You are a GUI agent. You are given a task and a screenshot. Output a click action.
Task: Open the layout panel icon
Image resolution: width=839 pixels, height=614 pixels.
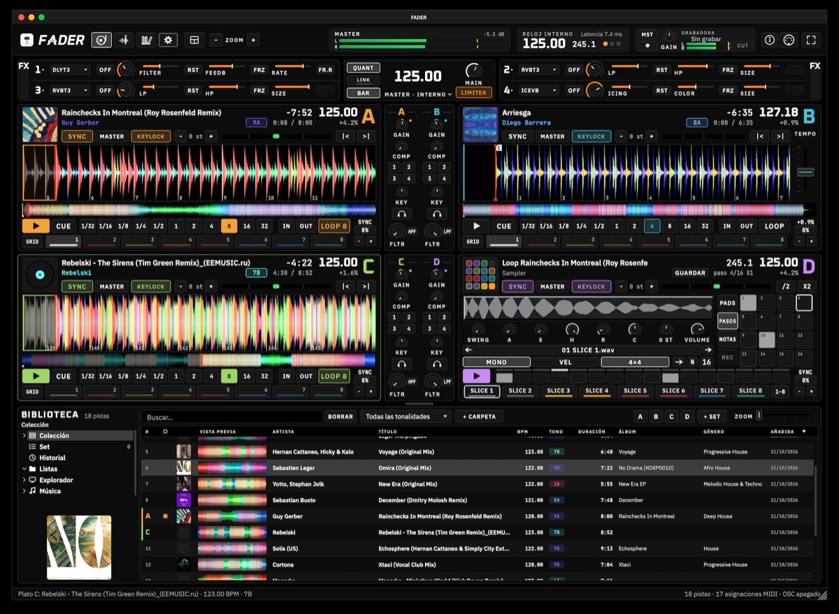pos(194,40)
